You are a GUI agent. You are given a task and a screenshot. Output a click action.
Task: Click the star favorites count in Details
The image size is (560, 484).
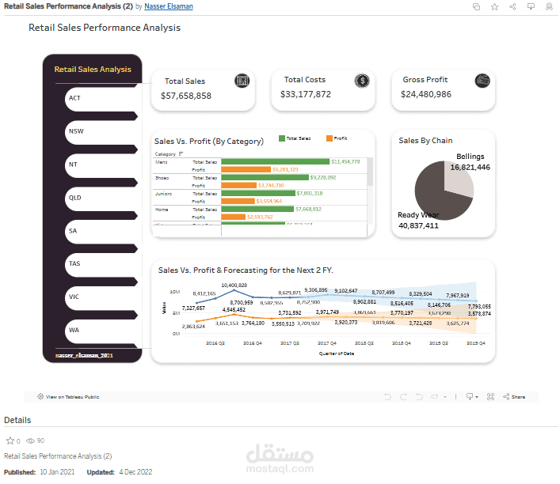(x=13, y=441)
